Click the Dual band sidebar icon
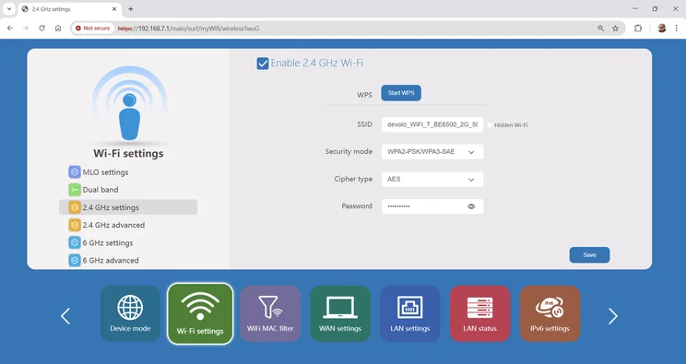Viewport: 686px width, 364px height. 75,190
